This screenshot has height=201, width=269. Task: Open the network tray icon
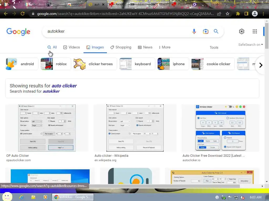coord(236,197)
